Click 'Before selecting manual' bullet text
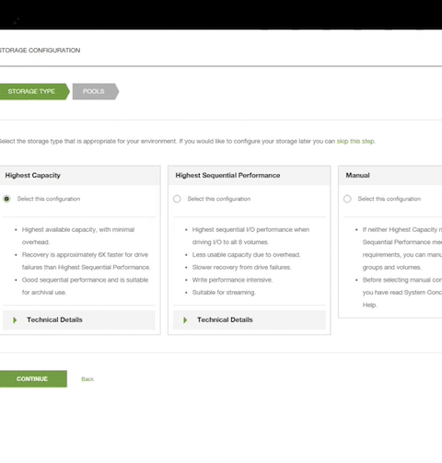Screen dimensions: 442x463 (x=402, y=293)
